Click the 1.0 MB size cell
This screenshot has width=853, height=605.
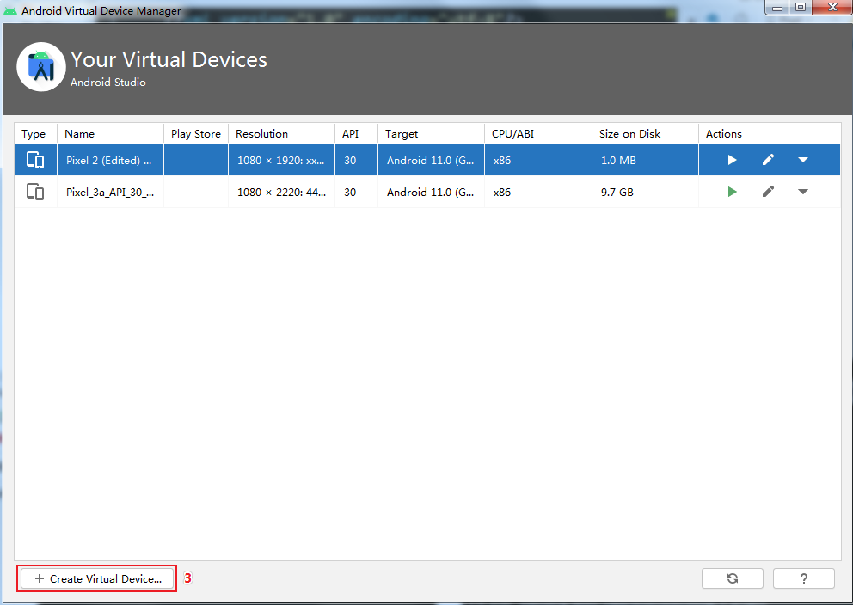645,160
